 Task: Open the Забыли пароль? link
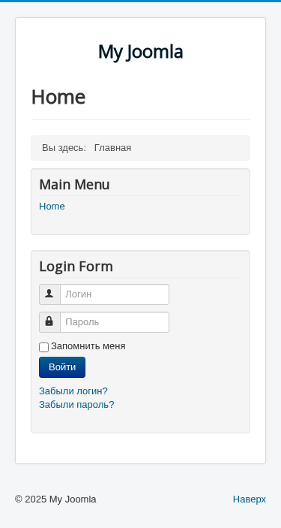pyautogui.click(x=76, y=404)
